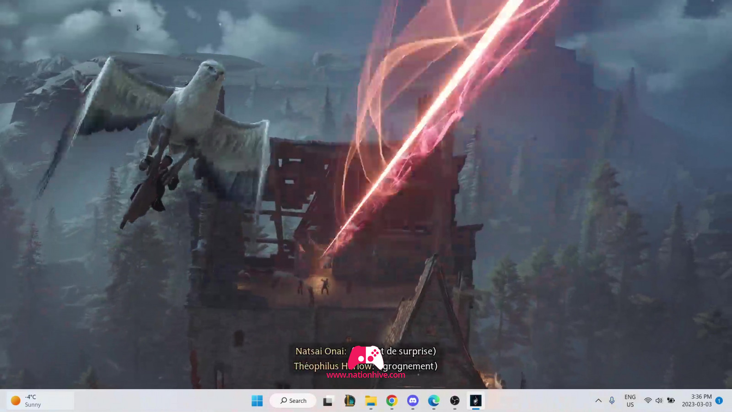Open ENG US language switcher
Image resolution: width=732 pixels, height=412 pixels.
pyautogui.click(x=630, y=401)
